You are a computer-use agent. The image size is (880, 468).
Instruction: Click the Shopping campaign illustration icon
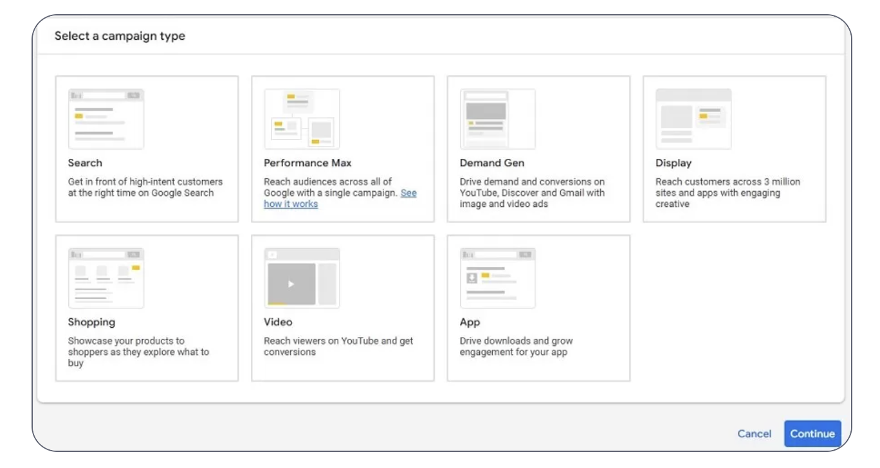click(106, 278)
